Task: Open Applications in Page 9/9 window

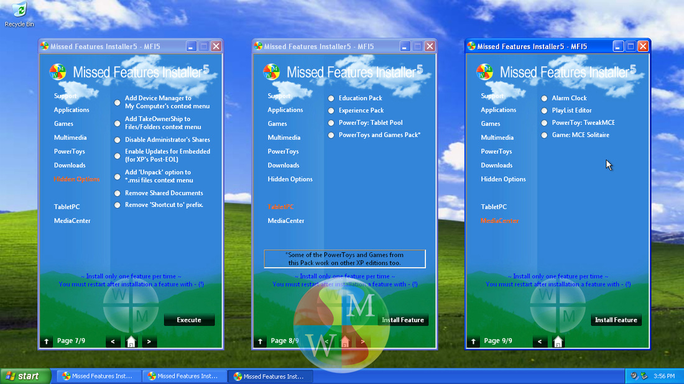Action: click(x=499, y=110)
